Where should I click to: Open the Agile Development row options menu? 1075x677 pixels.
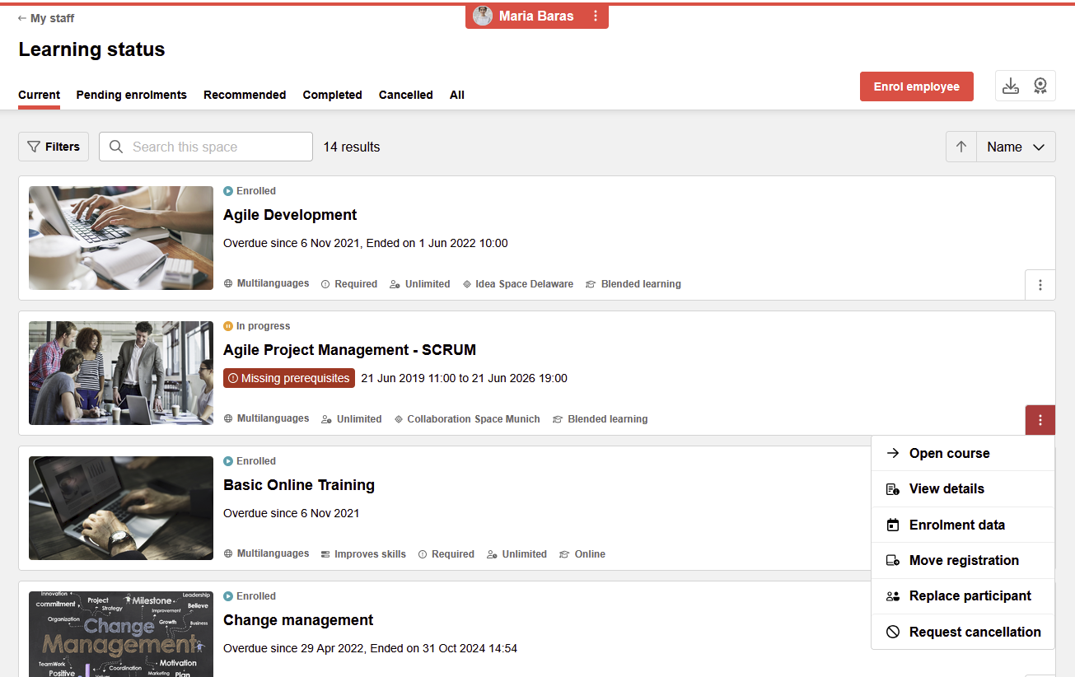pyautogui.click(x=1040, y=285)
